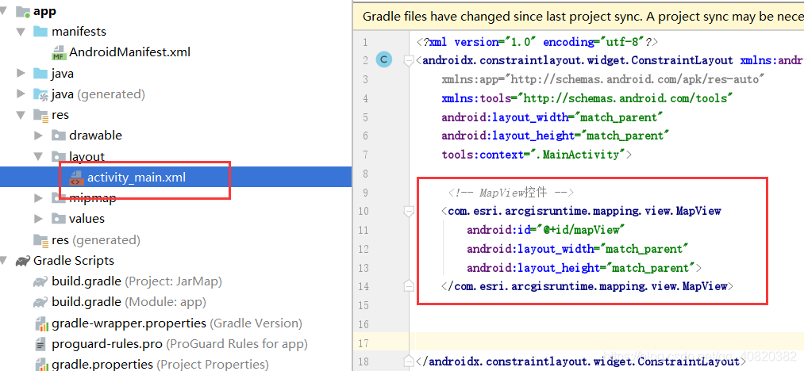Collapse the manifests folder arrow
Viewport: 804px width, 371px height.
(21, 32)
